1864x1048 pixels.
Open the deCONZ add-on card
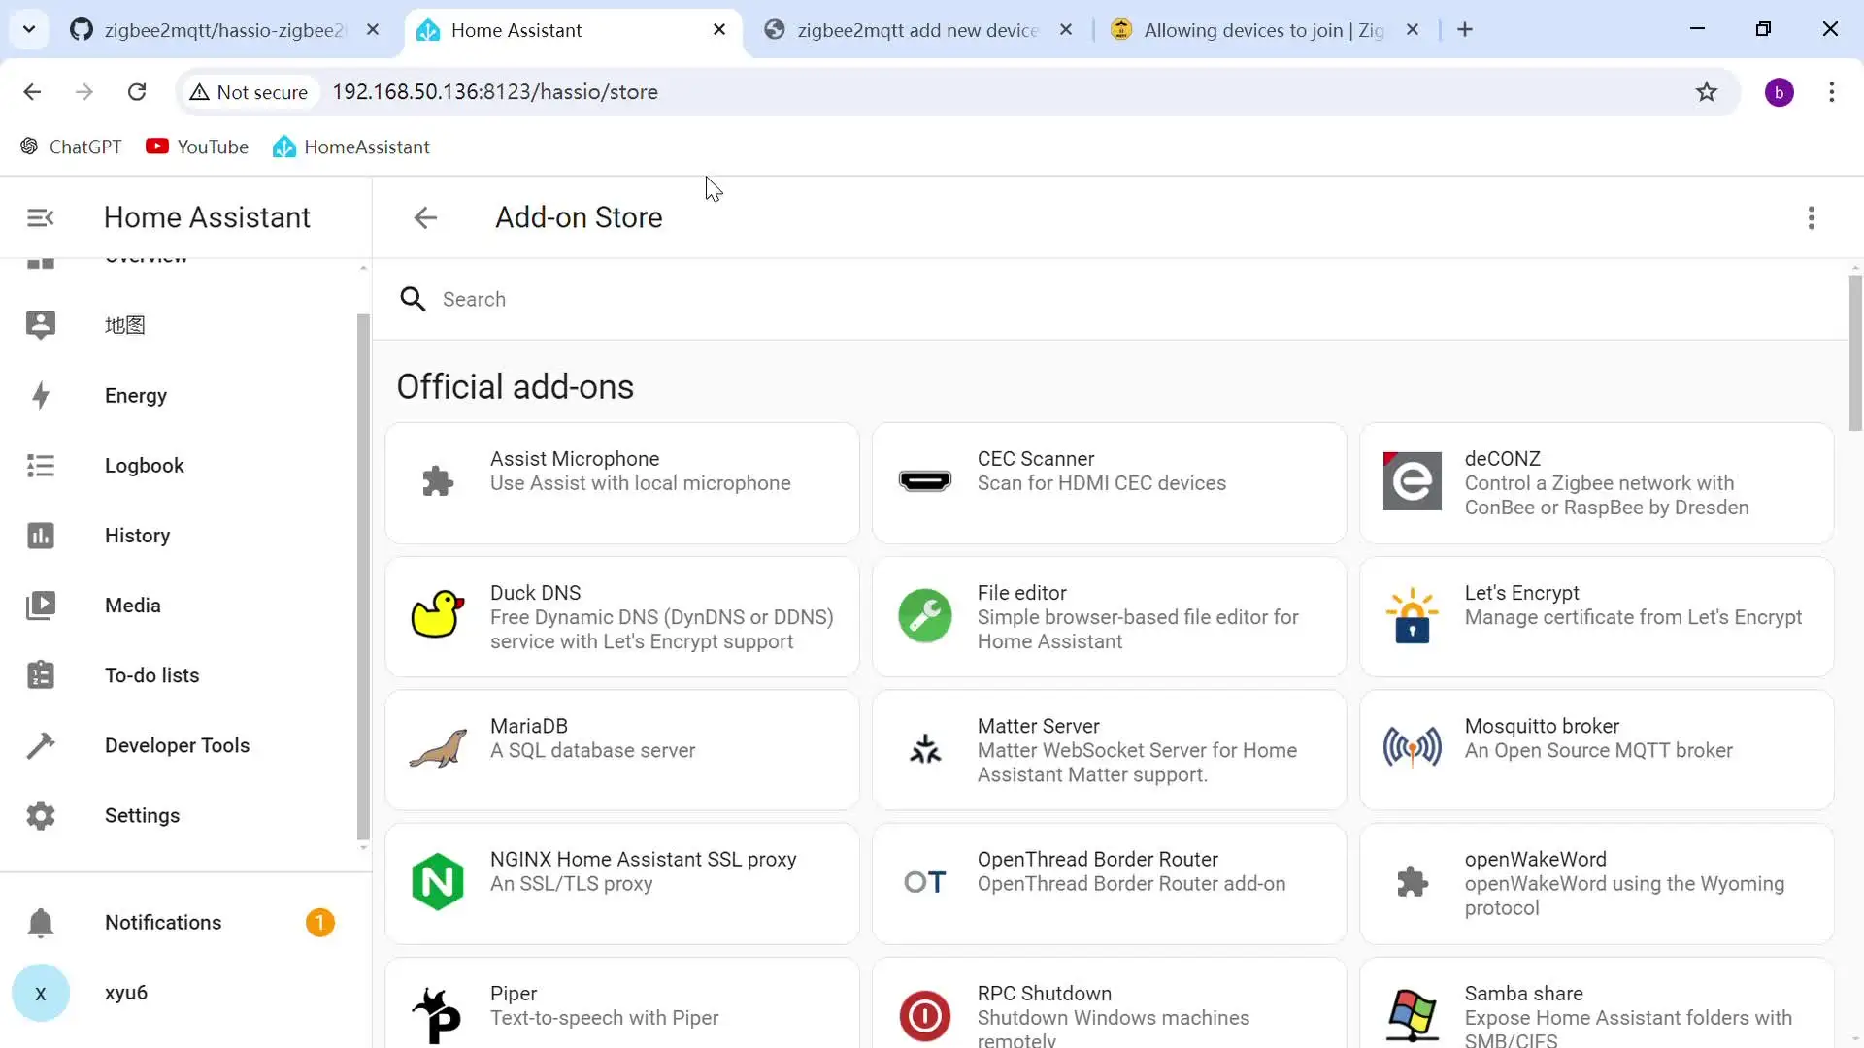pos(1596,482)
